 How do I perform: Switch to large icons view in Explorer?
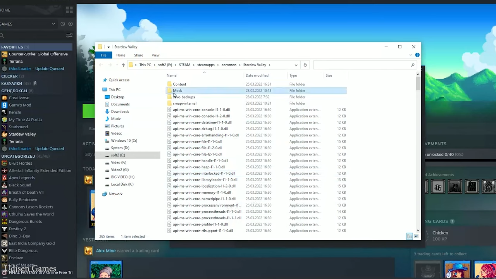416,236
